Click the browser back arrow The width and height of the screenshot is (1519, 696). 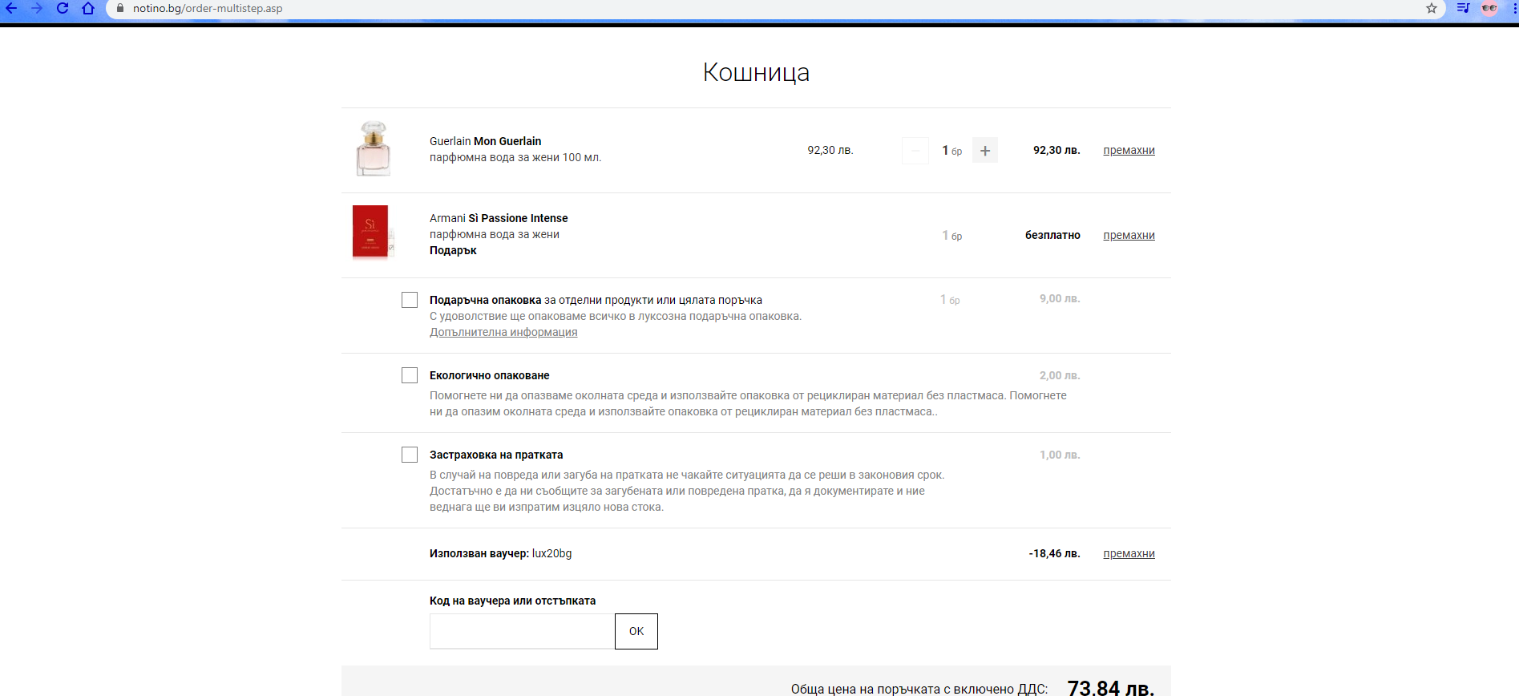click(11, 8)
